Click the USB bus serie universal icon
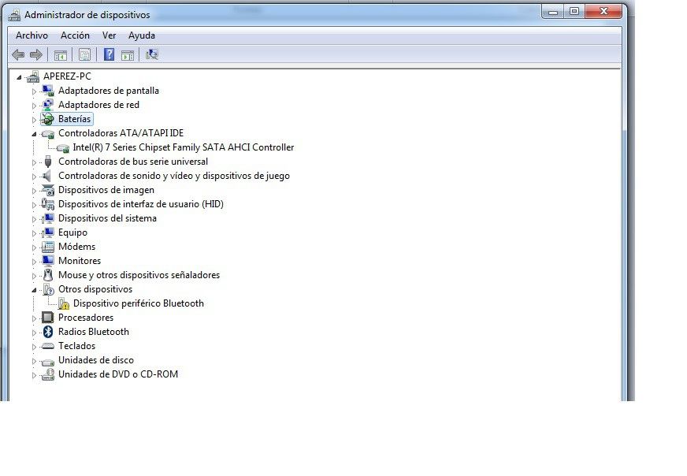The image size is (687, 476). pyautogui.click(x=48, y=162)
